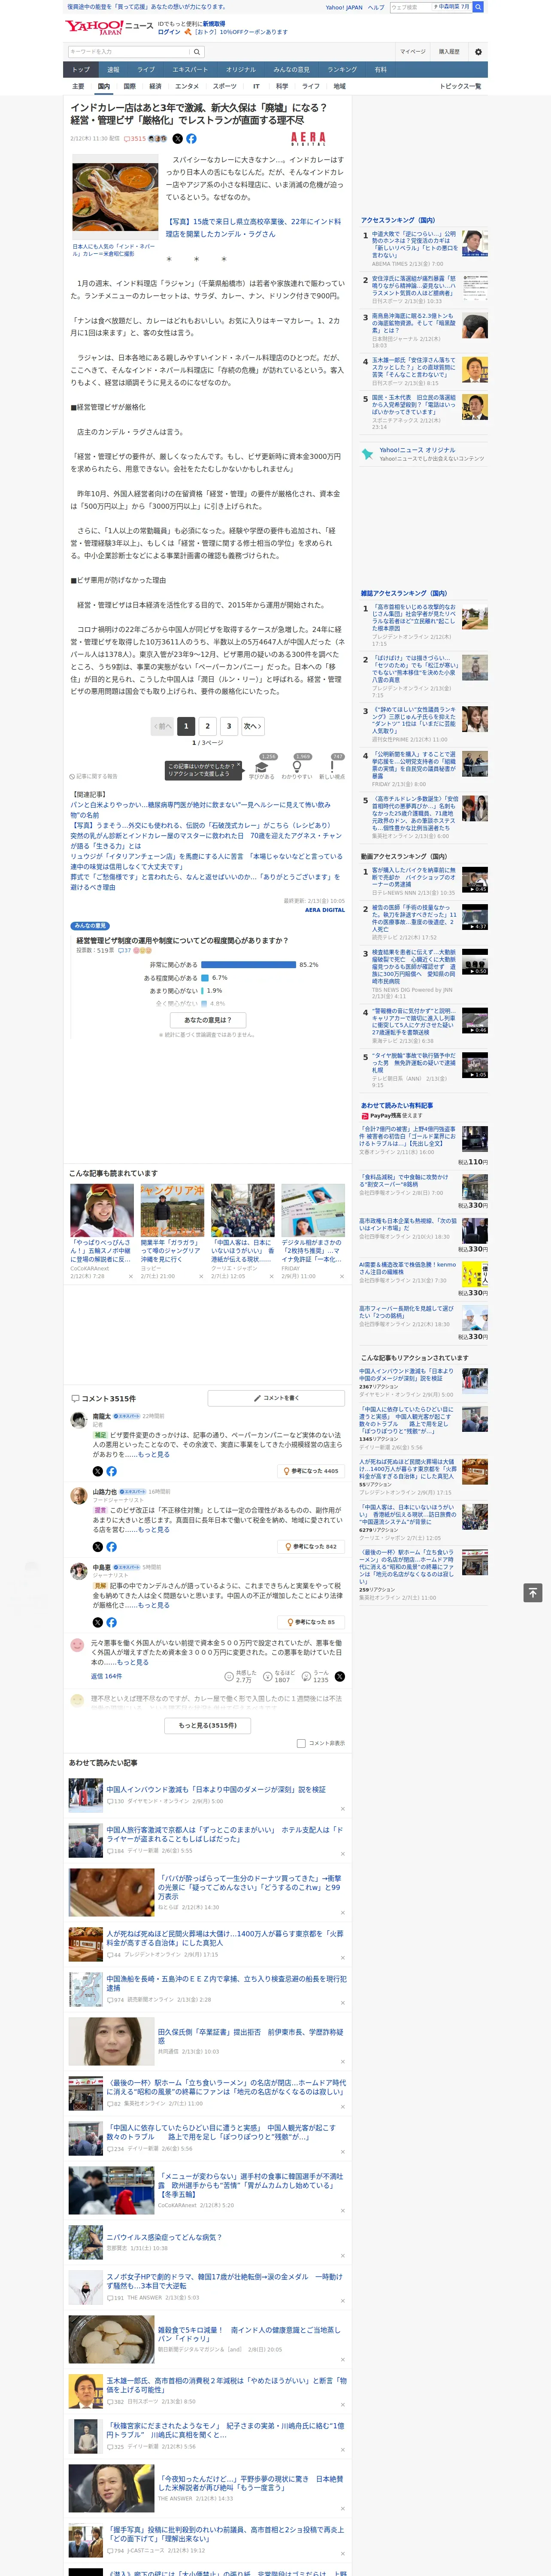
Task: Click X share icon under 南龍太 comment
Action: pos(98,1471)
